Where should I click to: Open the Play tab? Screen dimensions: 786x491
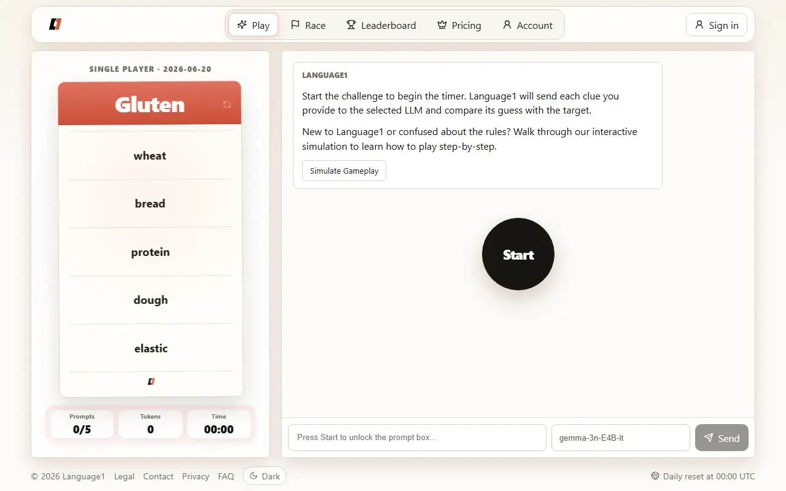point(253,25)
